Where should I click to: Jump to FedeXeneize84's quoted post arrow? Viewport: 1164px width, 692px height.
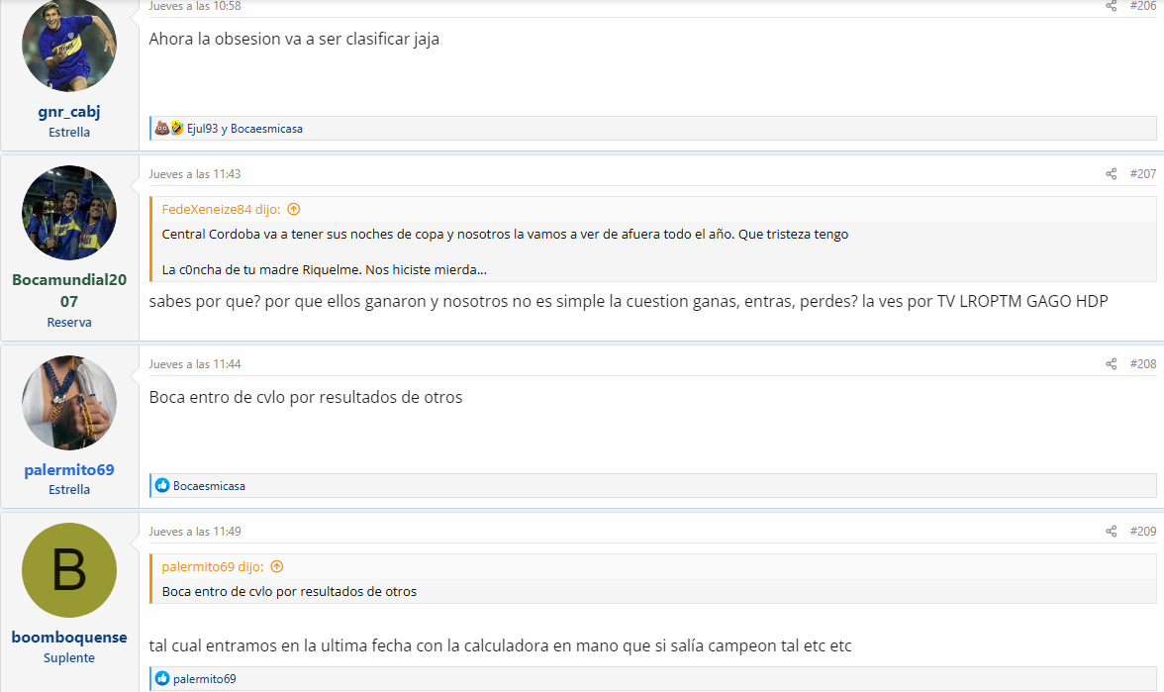(294, 210)
